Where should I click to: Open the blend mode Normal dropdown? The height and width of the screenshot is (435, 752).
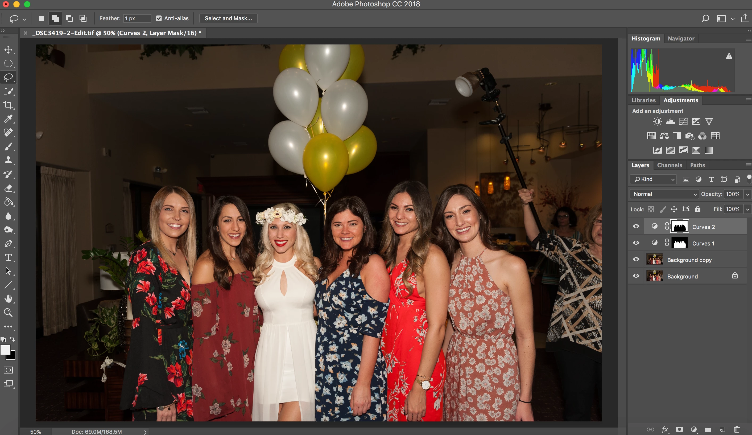click(664, 194)
